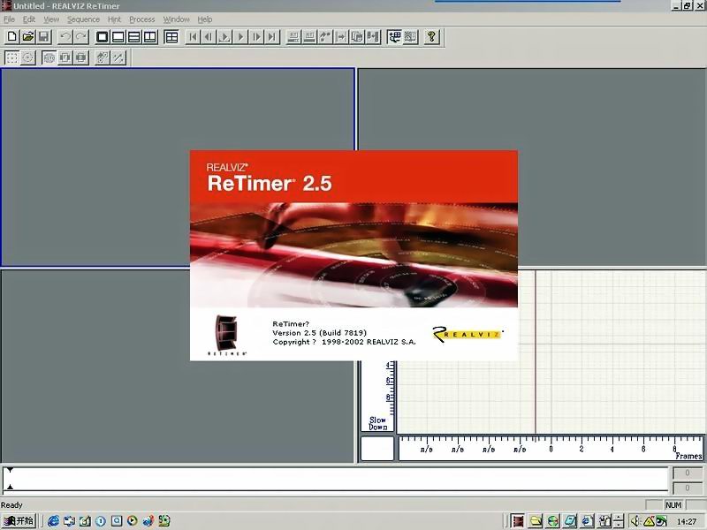Jump to the first frame
The height and width of the screenshot is (530, 707).
193,36
